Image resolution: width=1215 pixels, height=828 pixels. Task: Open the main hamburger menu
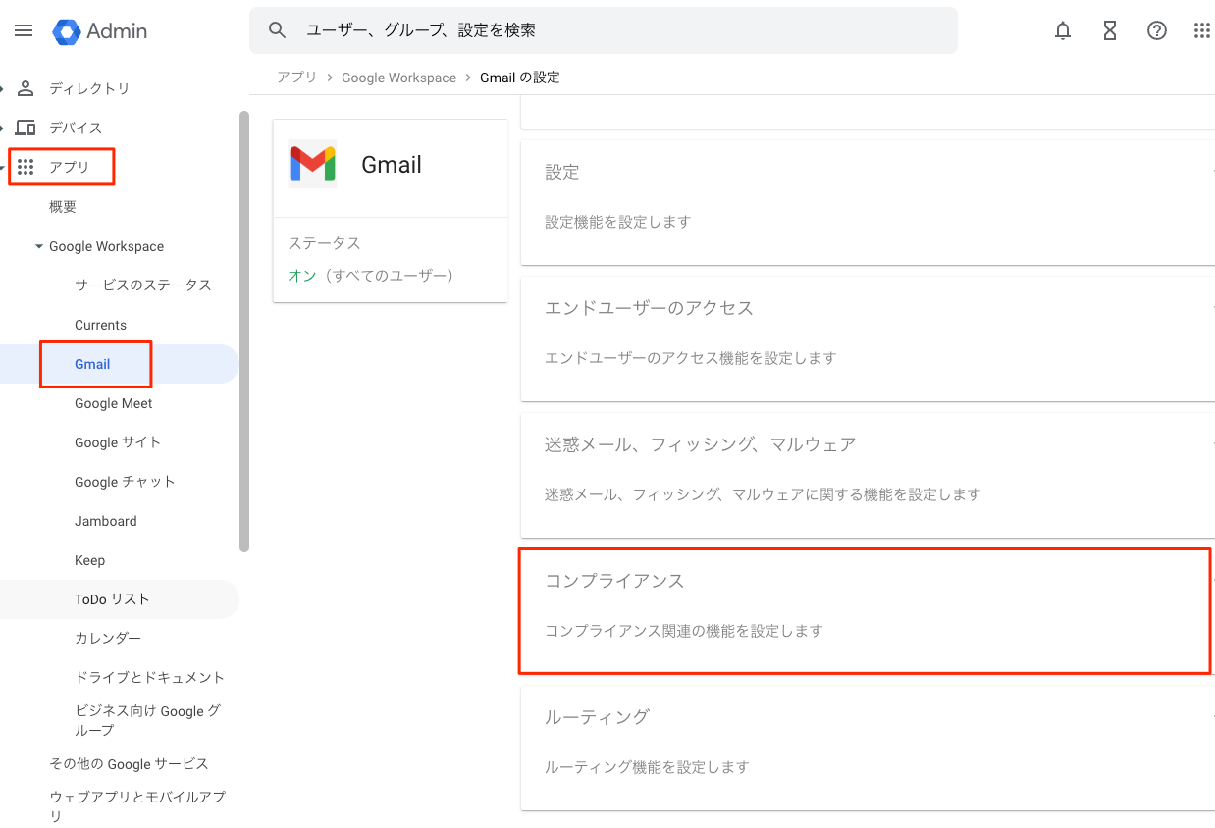coord(24,30)
